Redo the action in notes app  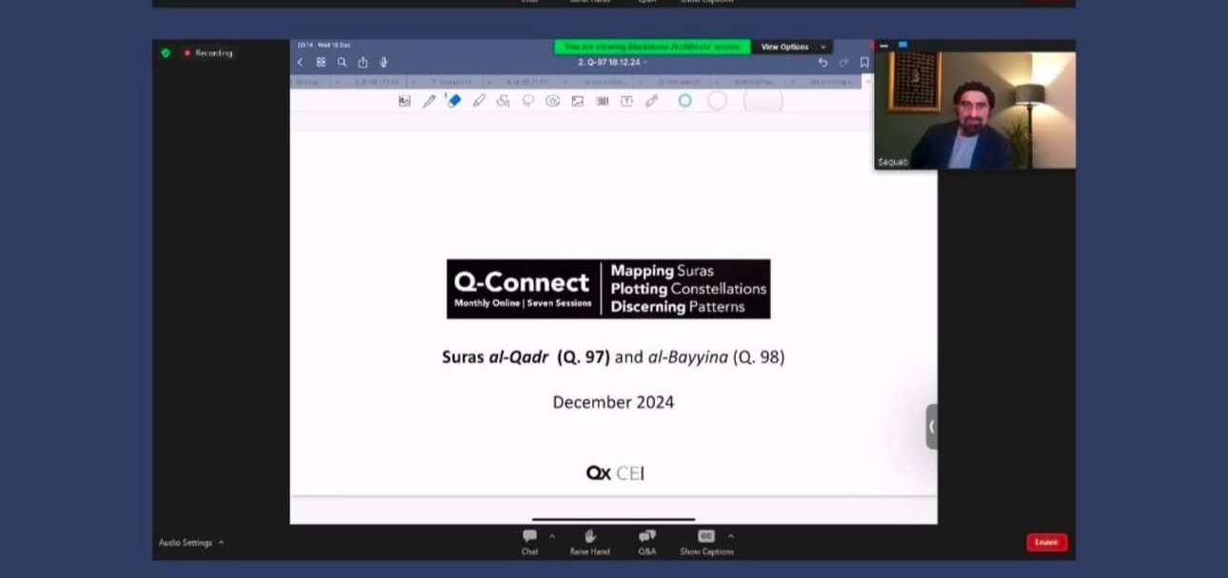(843, 63)
